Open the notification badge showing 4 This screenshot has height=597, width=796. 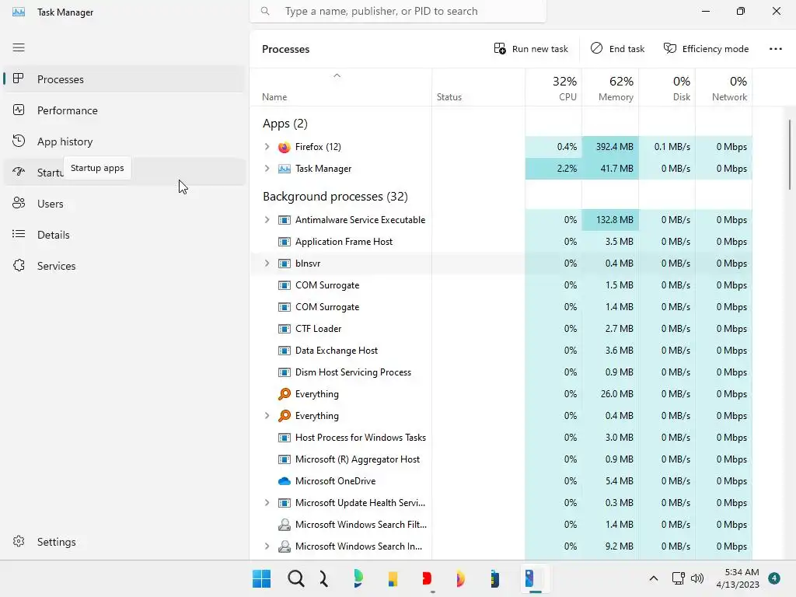click(x=774, y=578)
